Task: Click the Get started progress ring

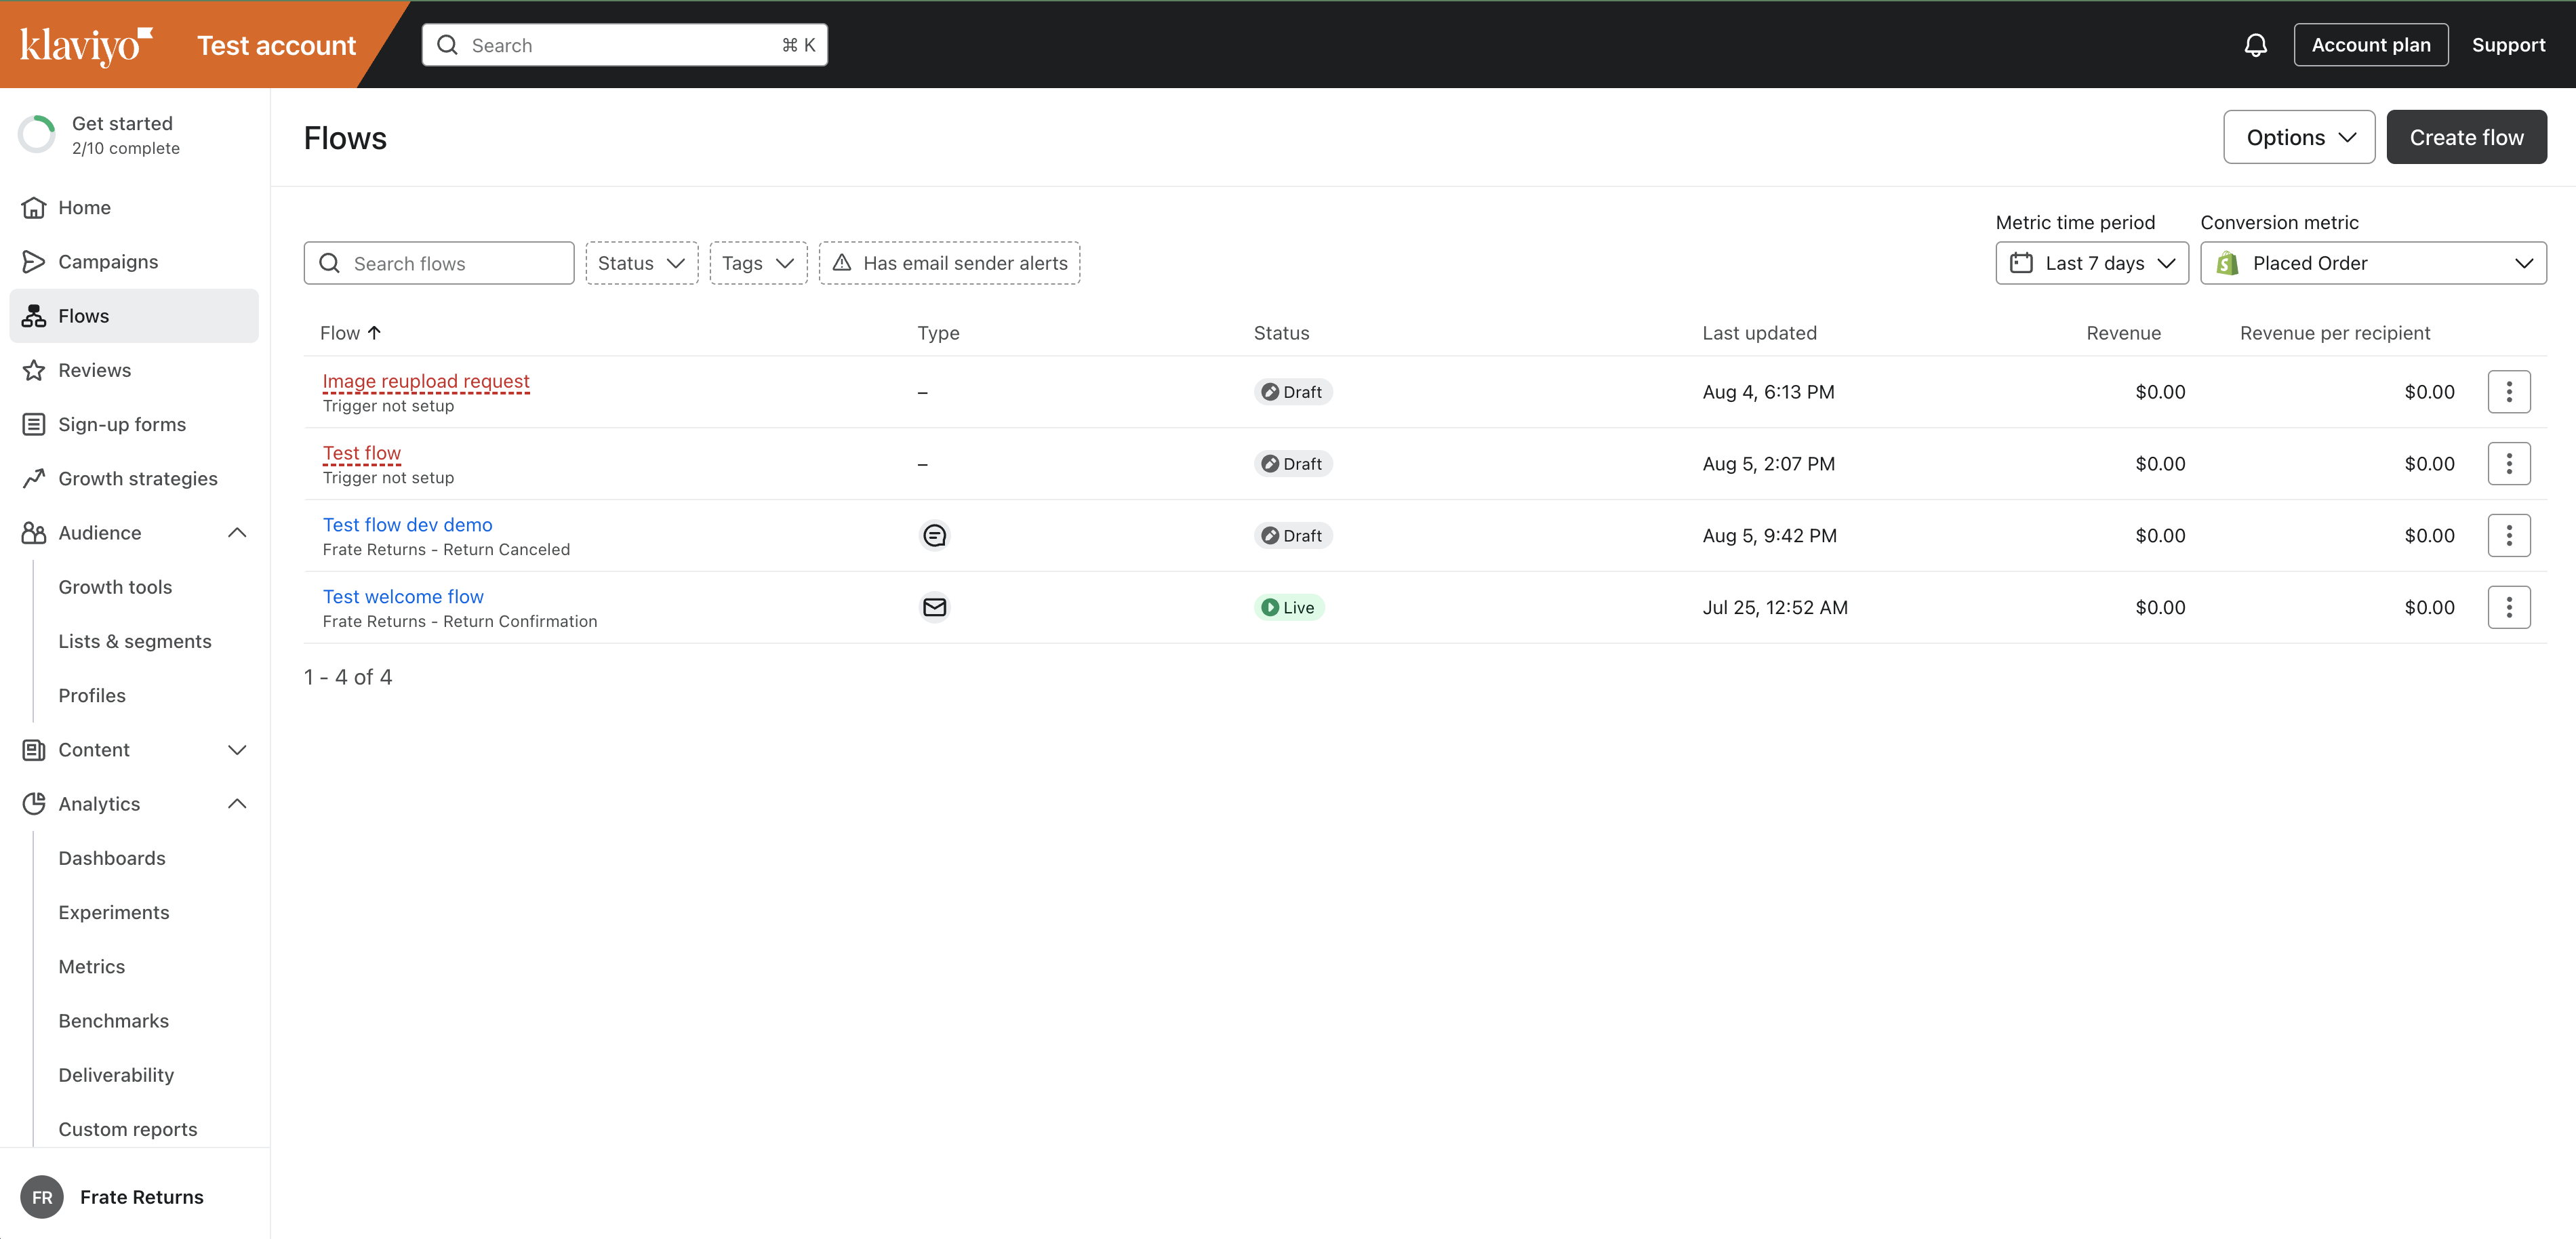Action: pos(38,135)
